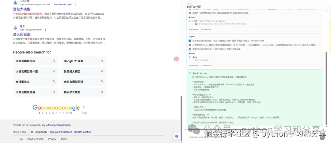Search for 動手學大模型 suggestion
331x143 pixels.
pos(84,92)
